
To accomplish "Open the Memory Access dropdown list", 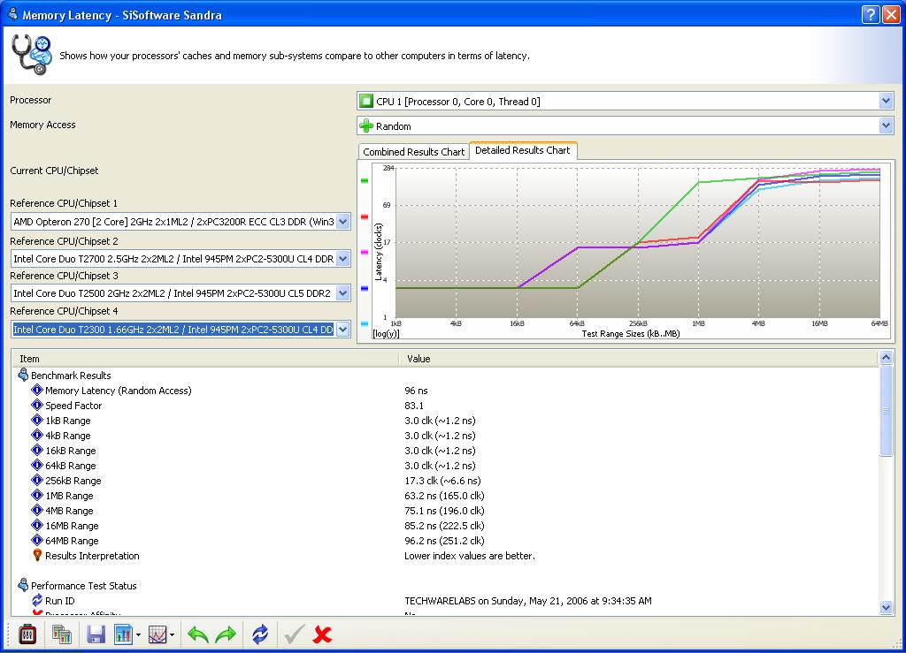I will click(x=886, y=125).
